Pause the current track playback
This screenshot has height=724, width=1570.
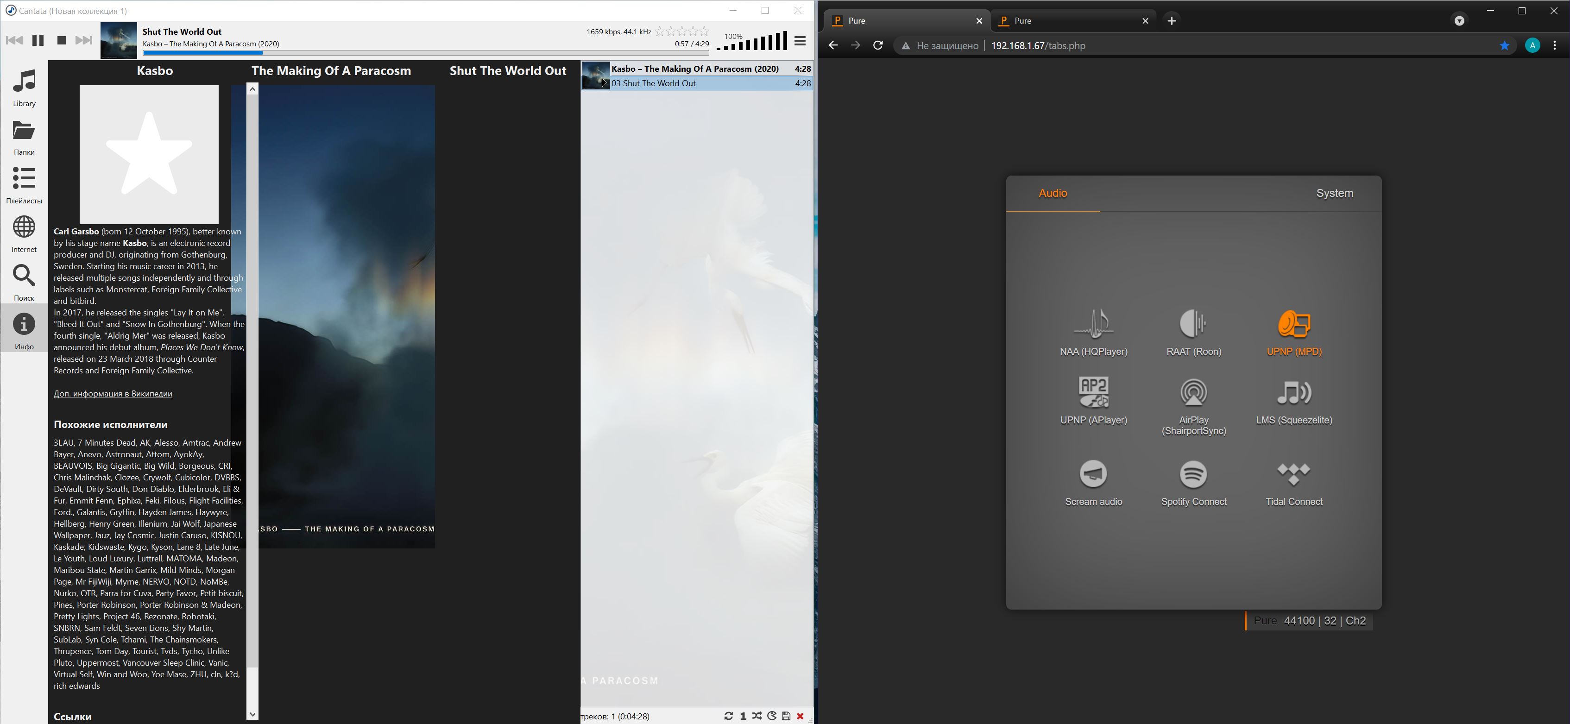[38, 40]
